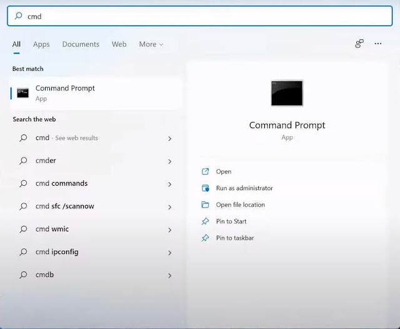The width and height of the screenshot is (400, 329).
Task: Click the Command Prompt title in the preview pane
Action: pos(287,125)
